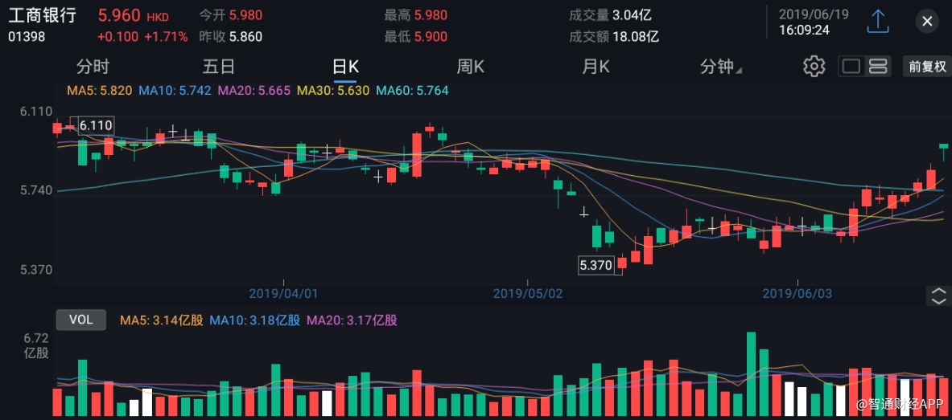Select the 周K weekly chart tab
Image resolution: width=952 pixels, height=420 pixels.
click(x=470, y=67)
